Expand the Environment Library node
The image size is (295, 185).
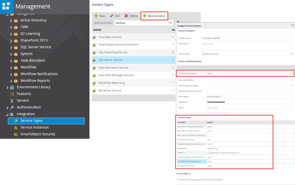click(x=7, y=88)
